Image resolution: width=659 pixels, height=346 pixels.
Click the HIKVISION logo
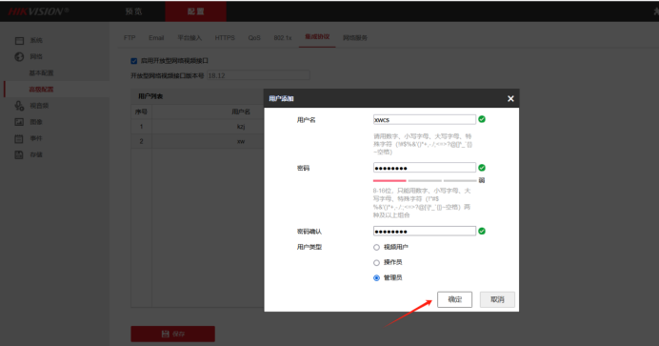38,11
